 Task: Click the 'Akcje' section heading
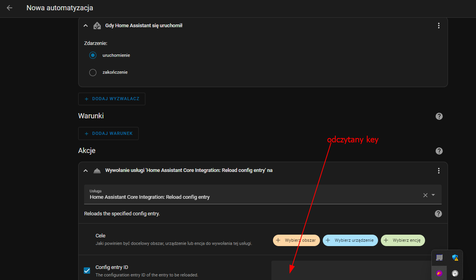87,151
